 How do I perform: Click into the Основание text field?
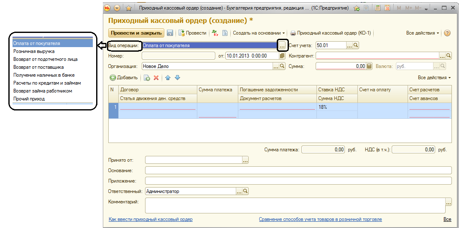point(298,170)
